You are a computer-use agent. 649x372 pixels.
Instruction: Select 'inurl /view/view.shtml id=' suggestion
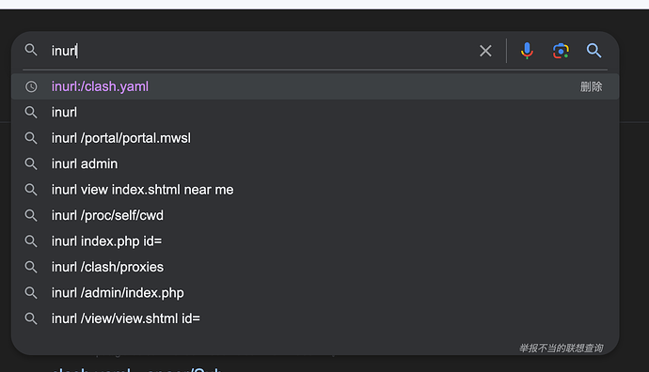click(315, 318)
